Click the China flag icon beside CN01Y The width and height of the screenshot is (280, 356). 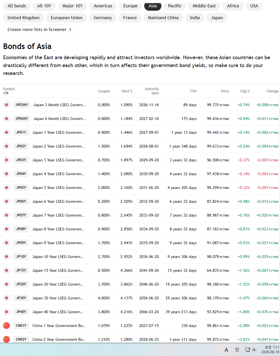[x=6, y=326]
